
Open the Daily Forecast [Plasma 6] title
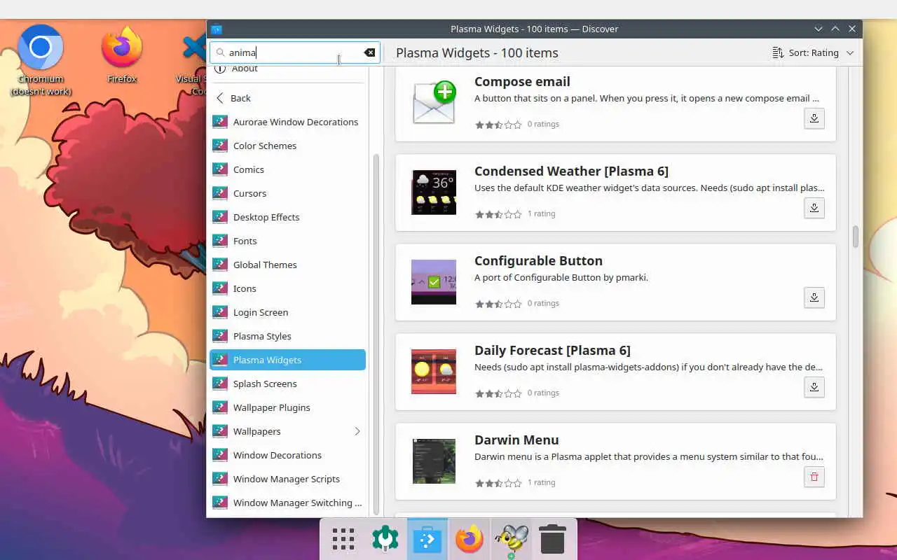pyautogui.click(x=552, y=351)
